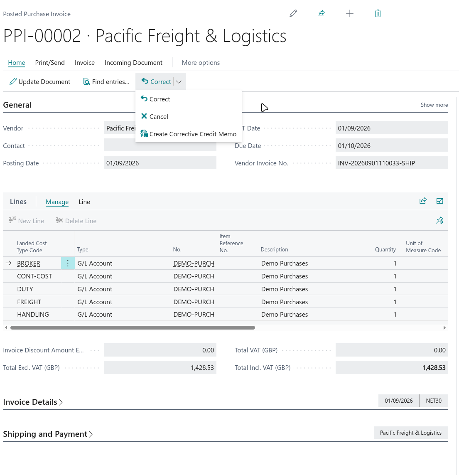Expand the Lines part to full view
This screenshot has width=459, height=475.
[439, 201]
